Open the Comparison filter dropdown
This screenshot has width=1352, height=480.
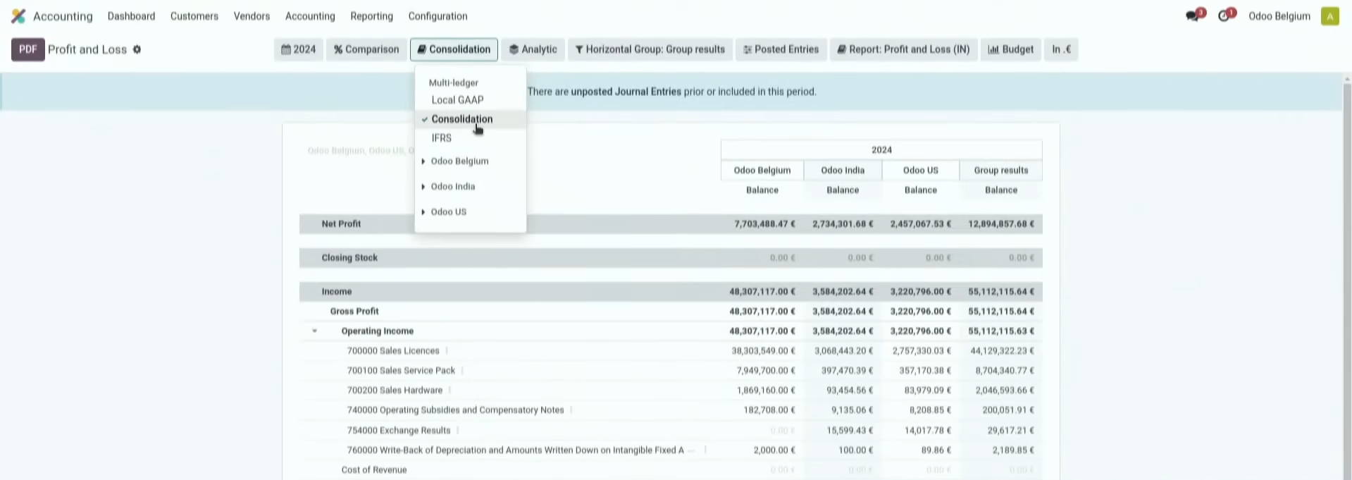pyautogui.click(x=366, y=49)
